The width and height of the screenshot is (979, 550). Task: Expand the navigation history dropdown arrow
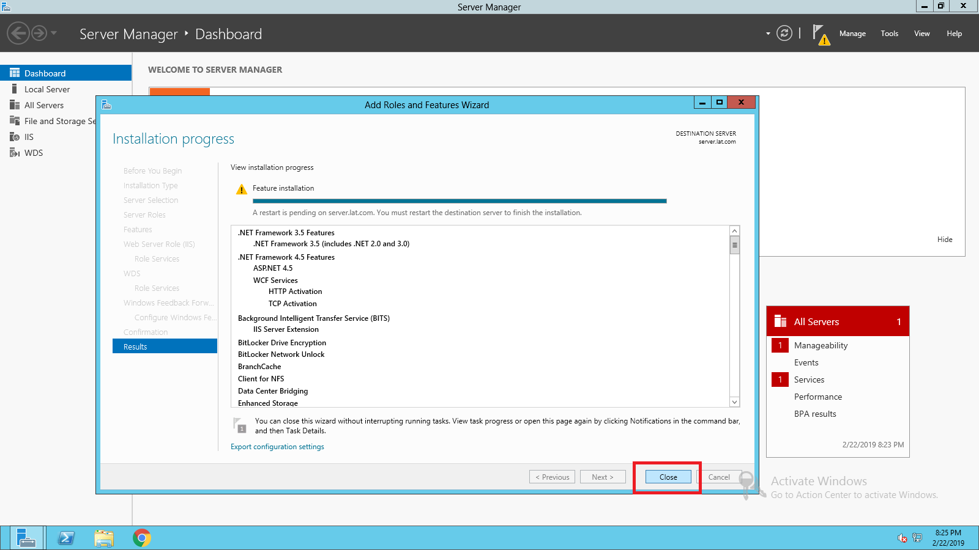tap(54, 33)
